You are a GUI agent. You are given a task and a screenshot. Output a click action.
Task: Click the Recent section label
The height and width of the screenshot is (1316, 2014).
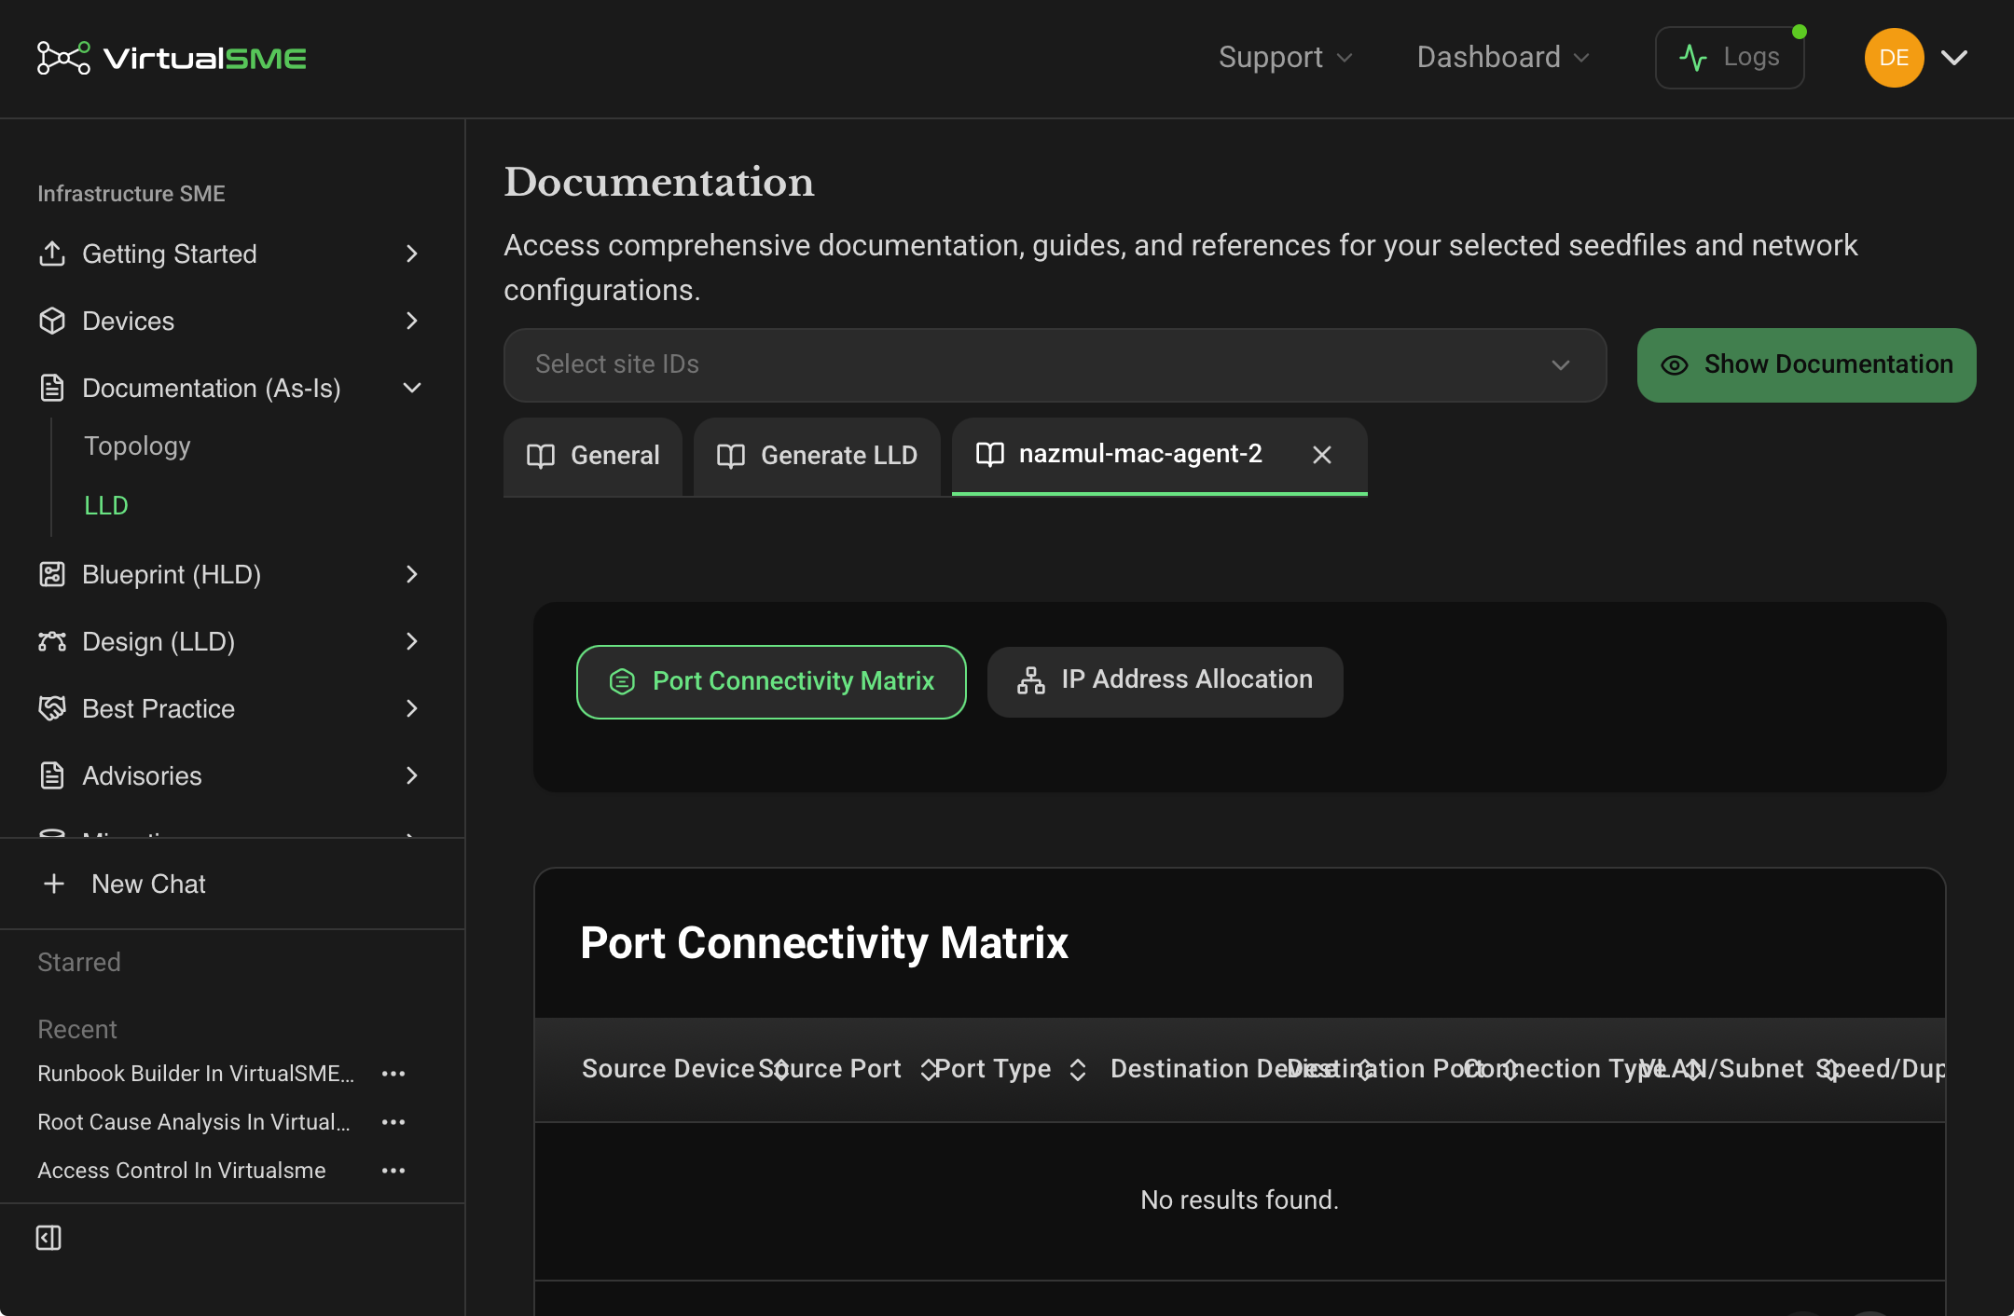pos(77,1029)
